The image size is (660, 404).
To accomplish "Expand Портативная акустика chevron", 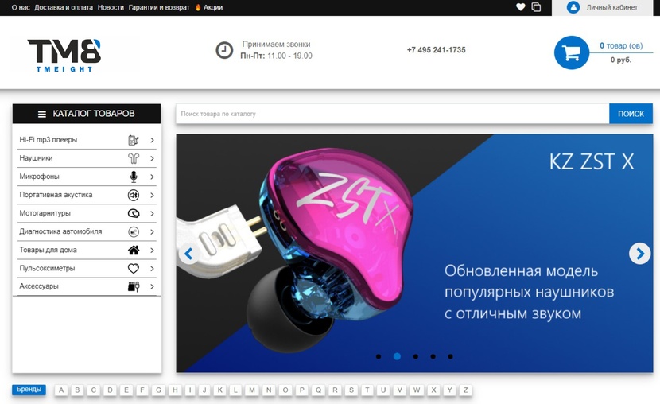I will (152, 196).
